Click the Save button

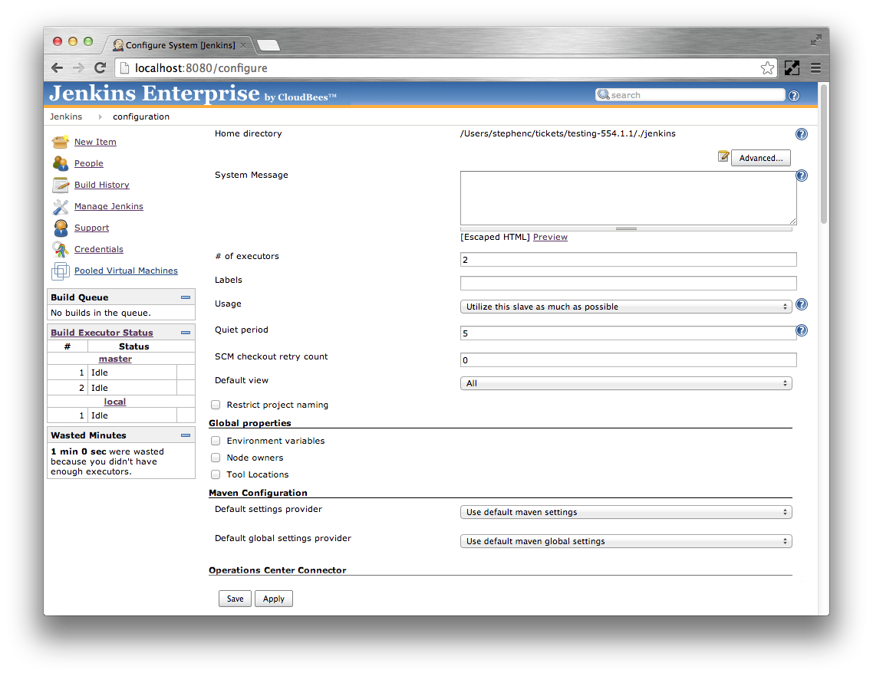pos(235,599)
